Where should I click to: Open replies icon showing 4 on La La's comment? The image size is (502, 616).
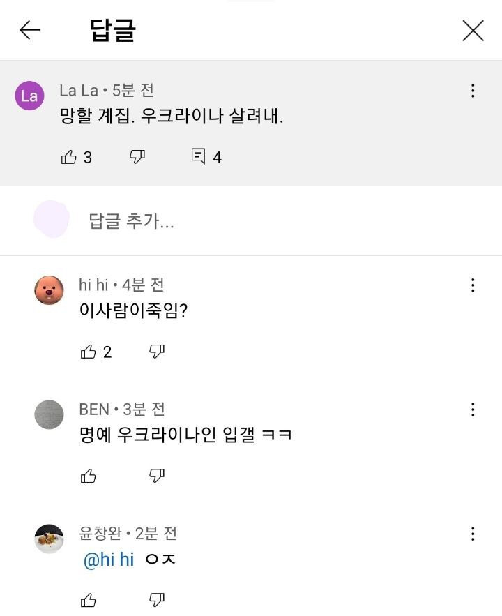(x=198, y=156)
